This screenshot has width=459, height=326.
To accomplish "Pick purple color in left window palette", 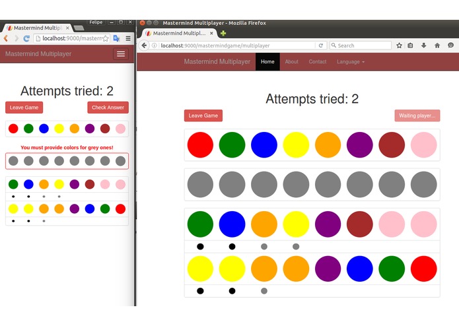I will pos(90,128).
